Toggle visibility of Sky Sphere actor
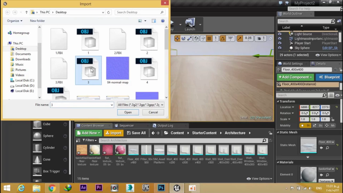The width and height of the screenshot is (343, 193). (279, 48)
